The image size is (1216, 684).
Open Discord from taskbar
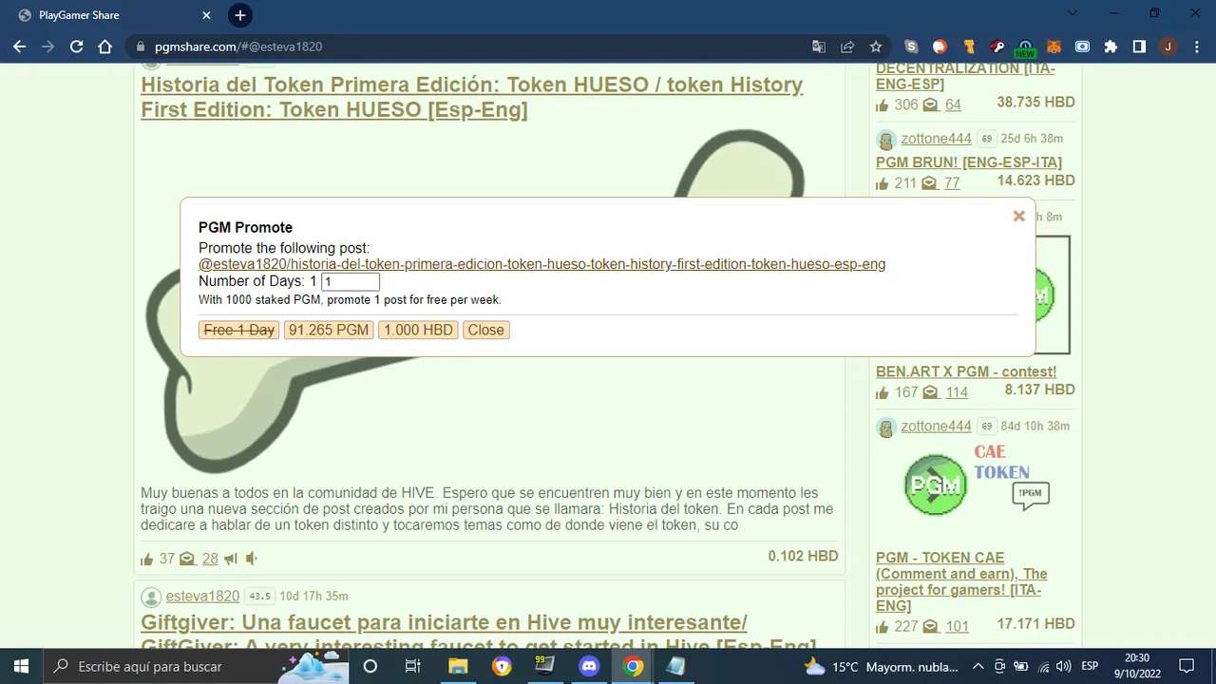(x=589, y=666)
